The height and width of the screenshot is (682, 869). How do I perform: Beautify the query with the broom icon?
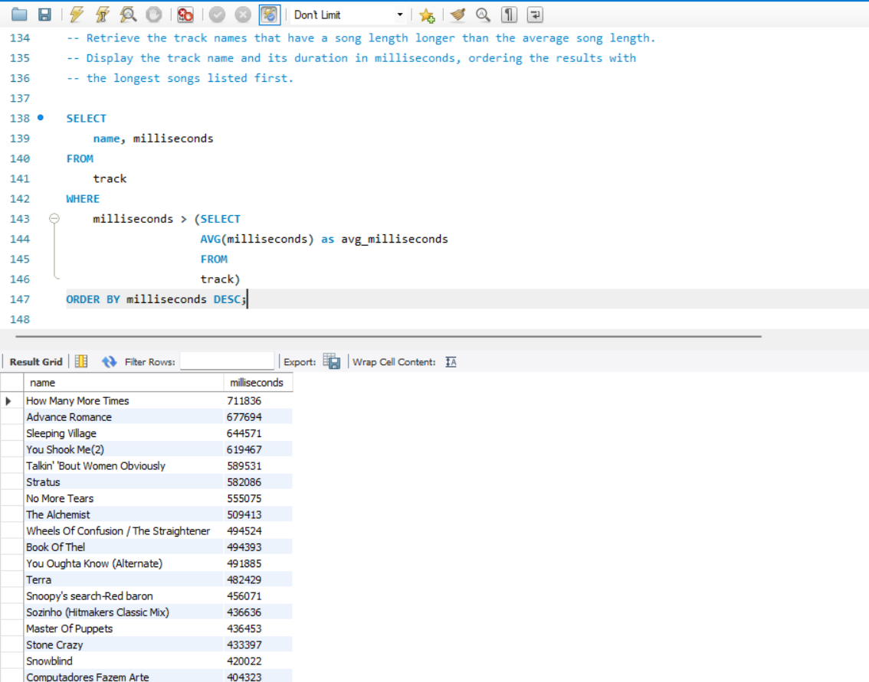(x=457, y=15)
